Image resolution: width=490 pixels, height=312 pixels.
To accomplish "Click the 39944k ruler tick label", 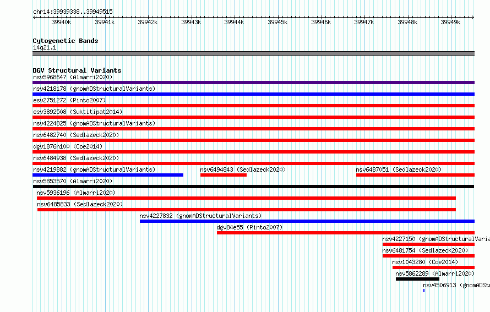I will [234, 22].
